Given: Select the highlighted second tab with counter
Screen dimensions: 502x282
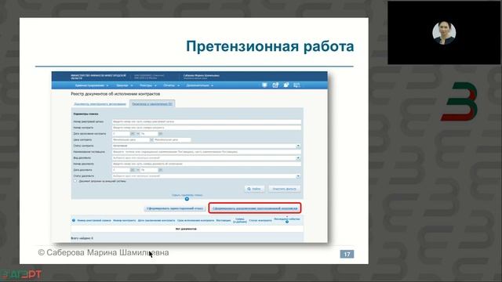Looking at the screenshot, I should tap(152, 104).
